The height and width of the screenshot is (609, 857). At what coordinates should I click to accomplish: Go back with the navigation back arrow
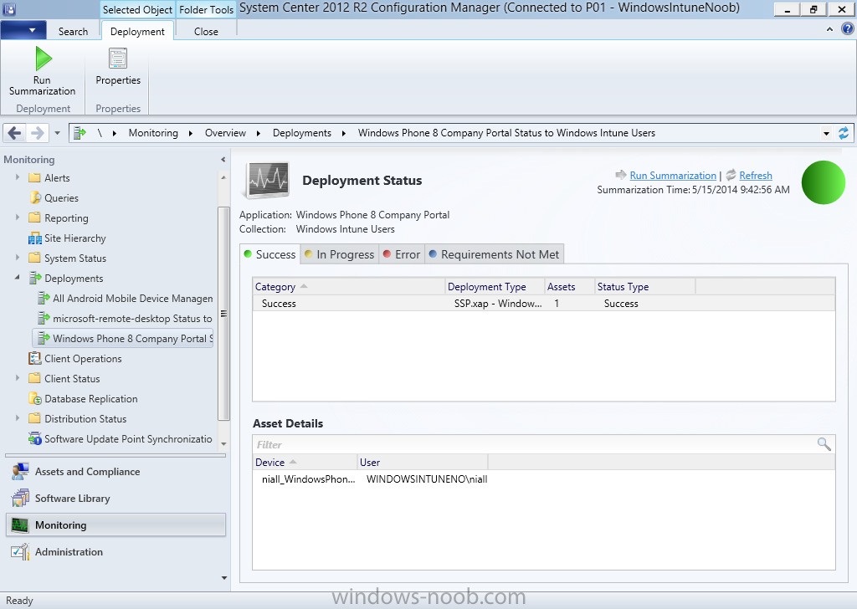point(15,133)
